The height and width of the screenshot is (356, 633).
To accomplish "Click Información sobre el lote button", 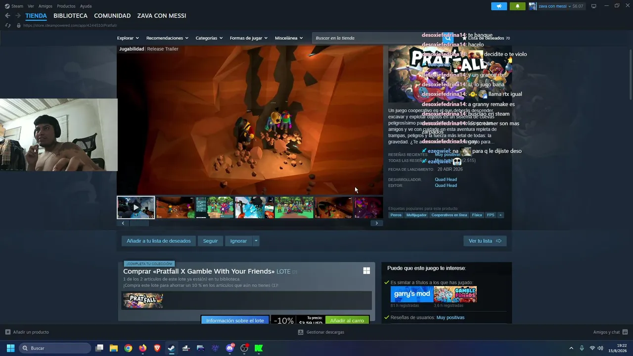I will (x=235, y=320).
